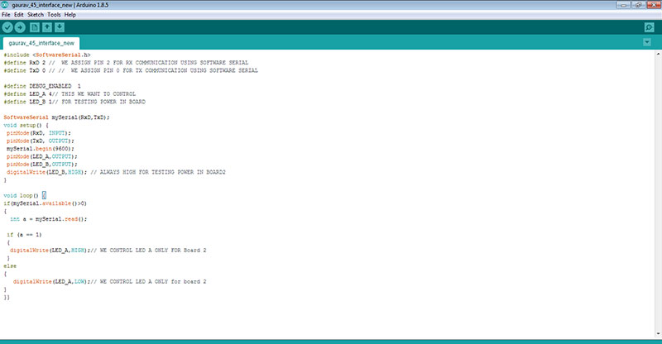Click the Verify sketch checkmark icon
The image size is (662, 344).
point(7,27)
